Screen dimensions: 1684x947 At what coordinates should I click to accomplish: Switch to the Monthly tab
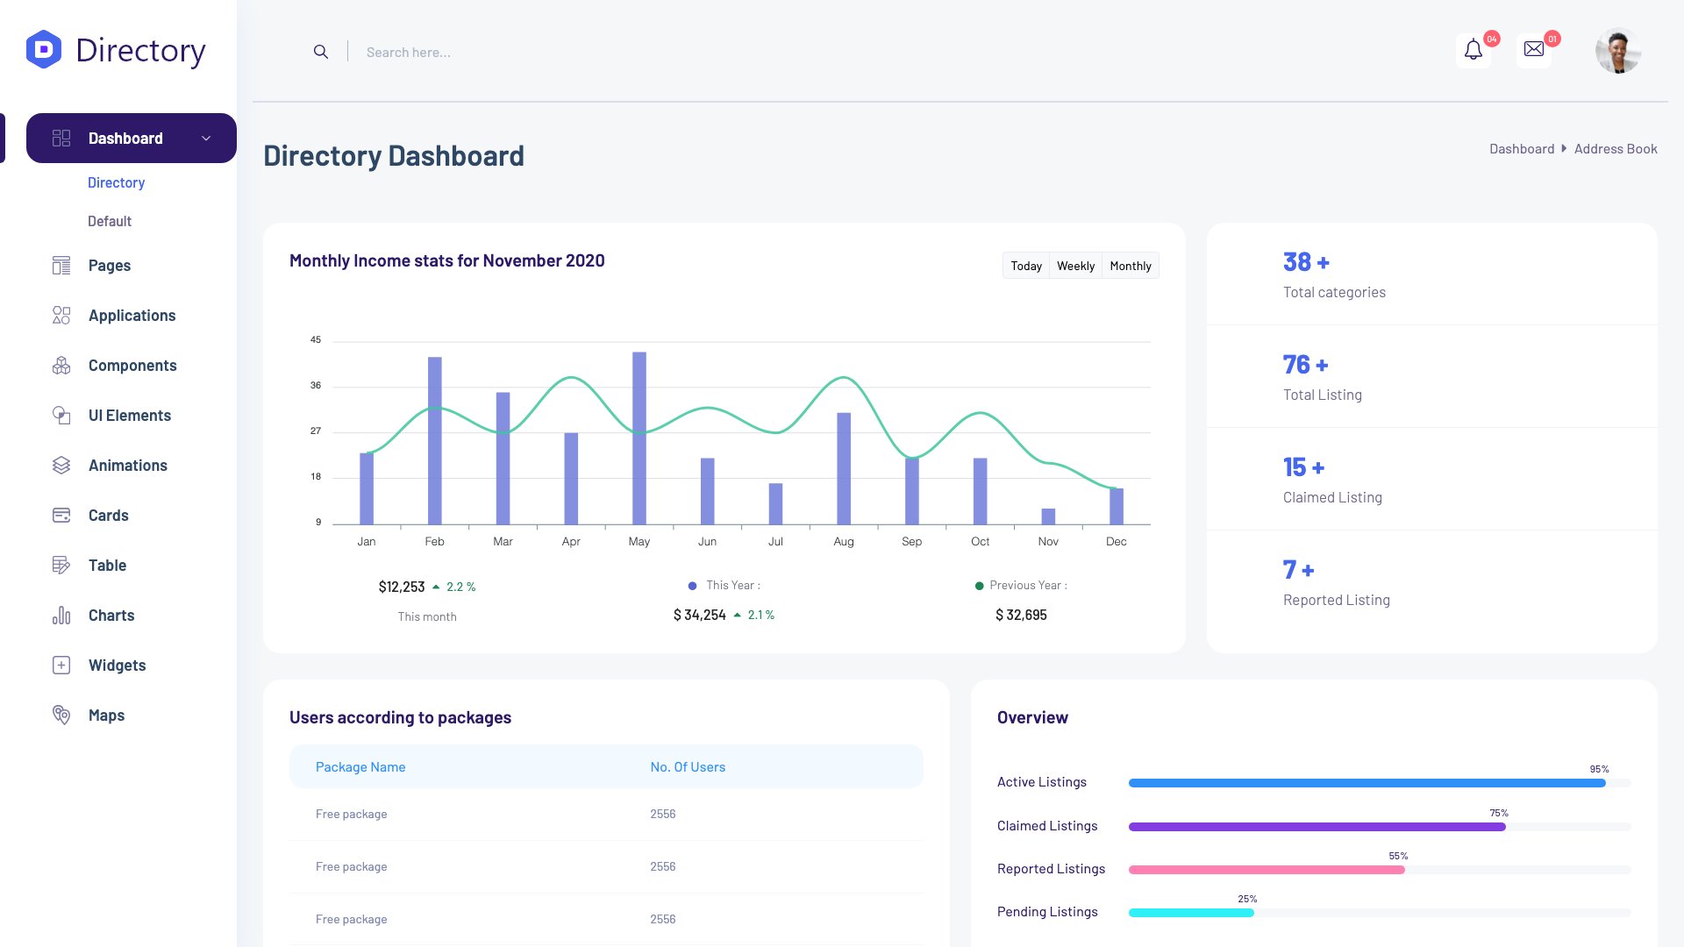[1130, 265]
